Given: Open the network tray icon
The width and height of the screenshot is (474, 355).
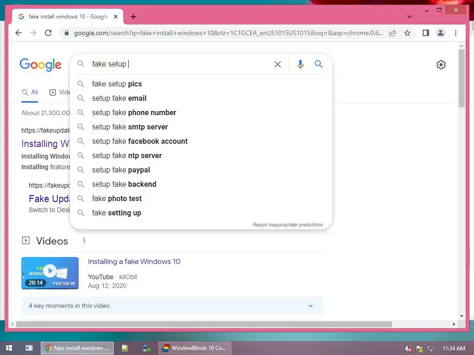Looking at the screenshot, I should [x=430, y=349].
